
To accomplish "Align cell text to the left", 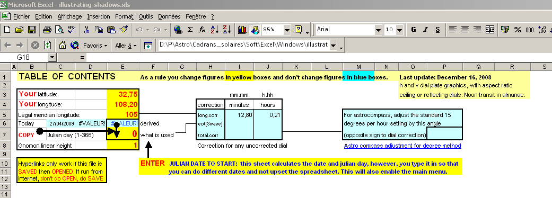I will pos(453,30).
